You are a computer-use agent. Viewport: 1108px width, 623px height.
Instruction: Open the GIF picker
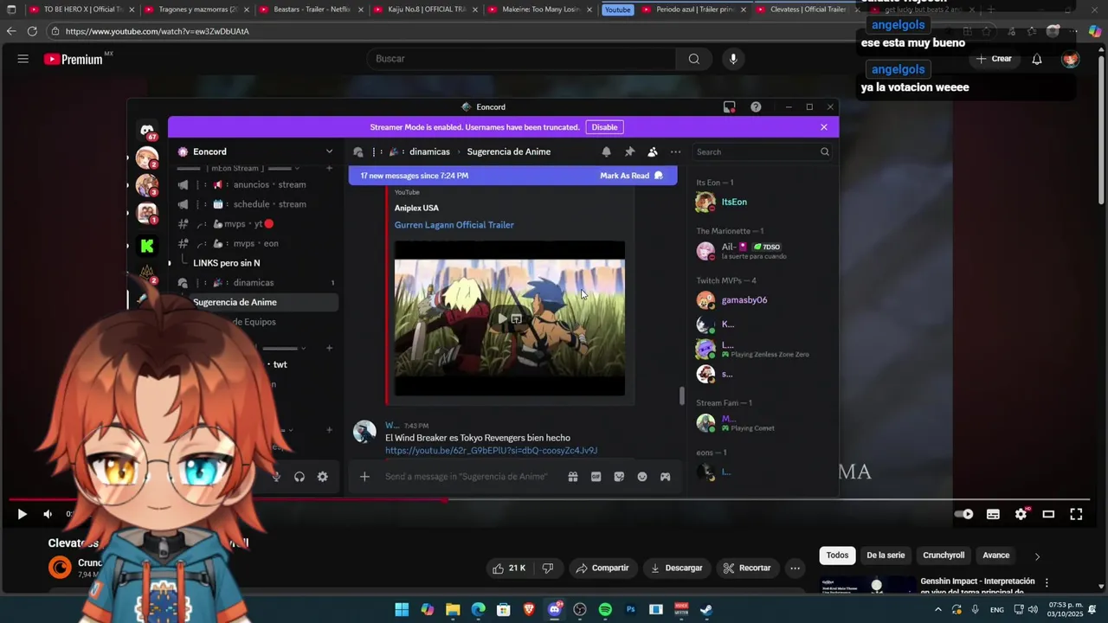596,477
